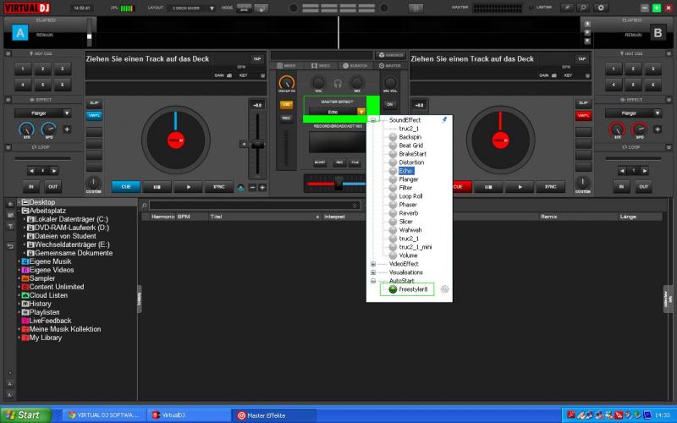This screenshot has width=677, height=423.
Task: Select Loop Roll in the effect list
Action: pos(410,196)
